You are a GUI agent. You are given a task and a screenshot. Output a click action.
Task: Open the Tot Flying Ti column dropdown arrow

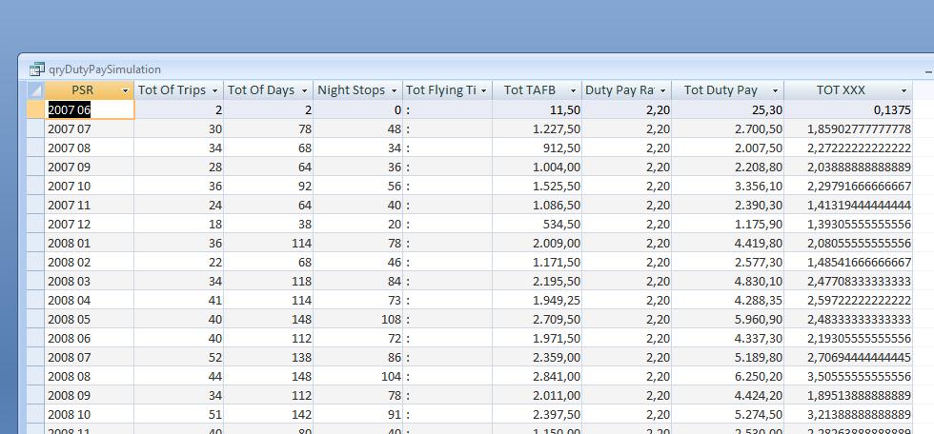(483, 90)
